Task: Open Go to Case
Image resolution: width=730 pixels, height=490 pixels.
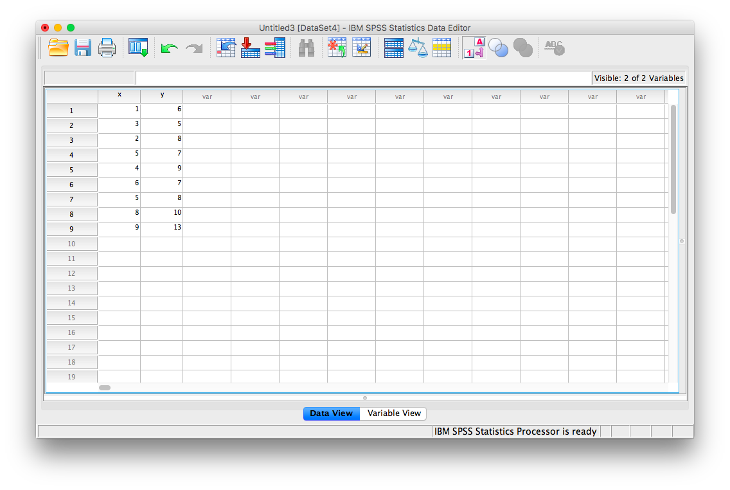Action: tap(226, 48)
